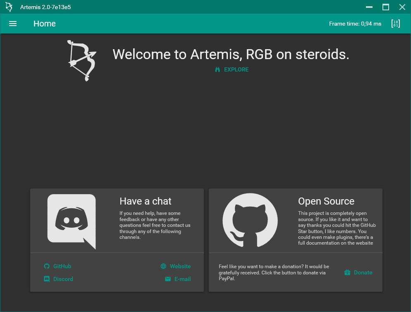Click 'Welcome to Artemis, RGB on steroids.' heading
411x312 pixels.
pyautogui.click(x=231, y=54)
